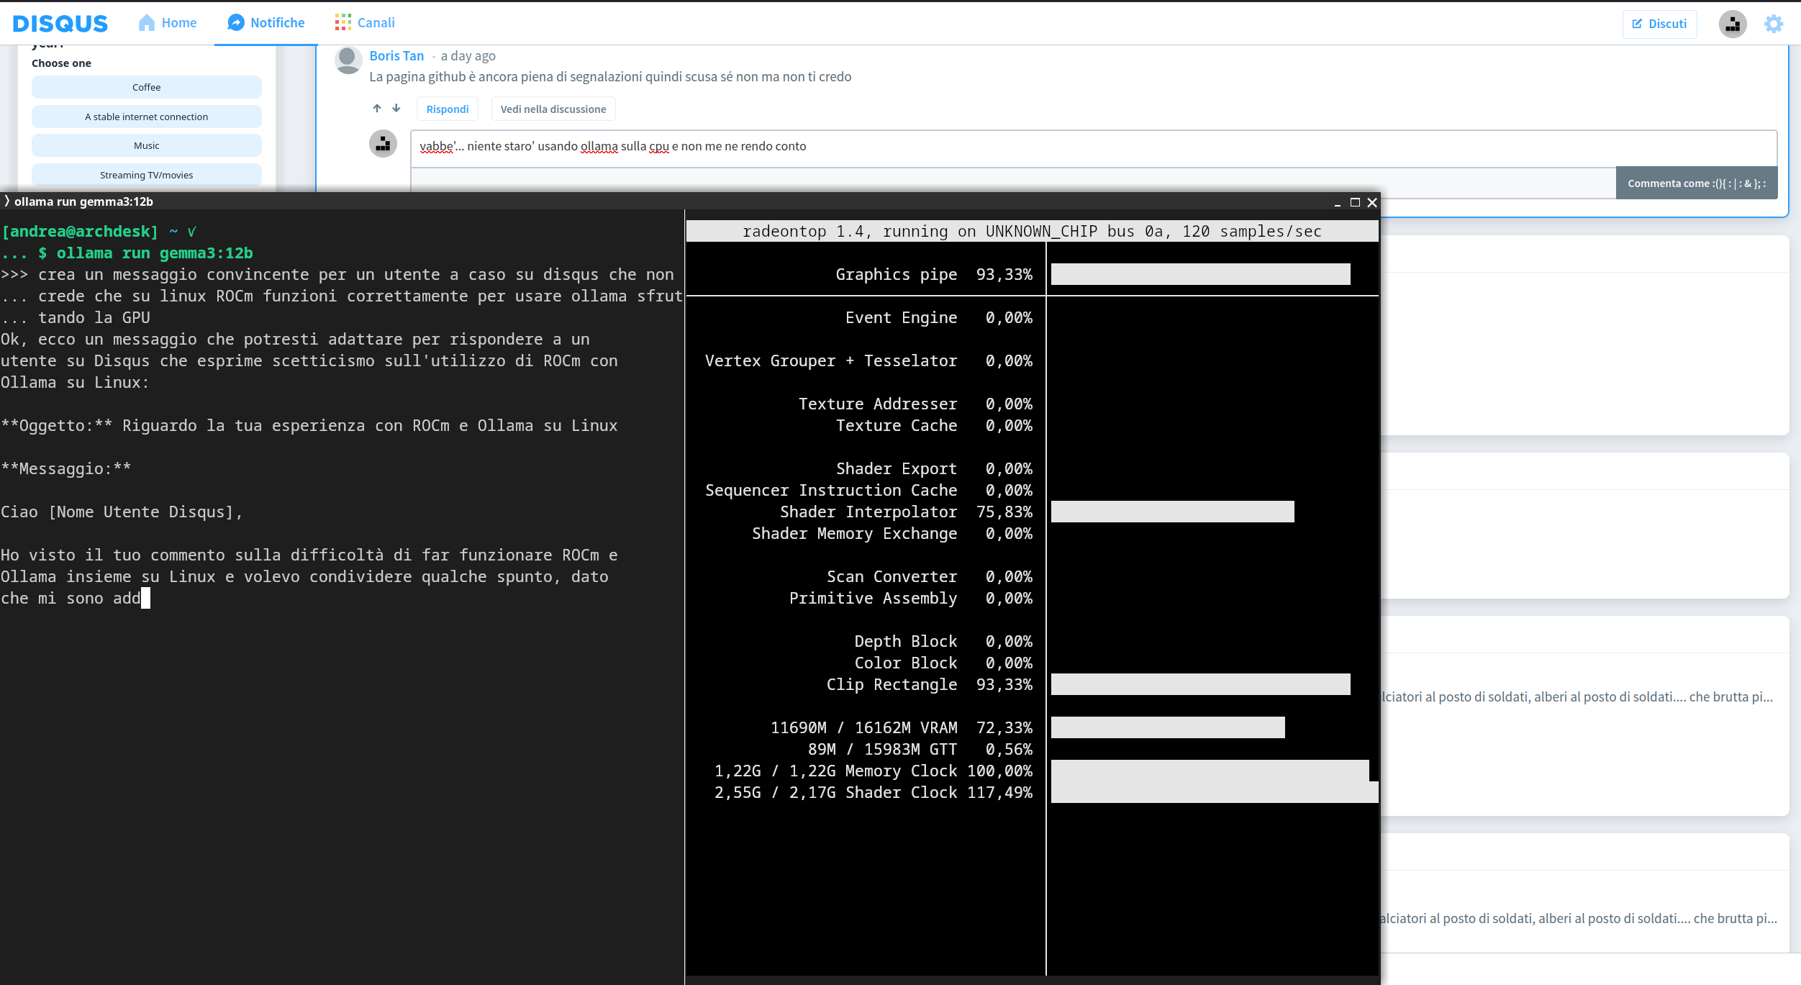1801x985 pixels.
Task: Open the Home page icon
Action: pyautogui.click(x=147, y=23)
